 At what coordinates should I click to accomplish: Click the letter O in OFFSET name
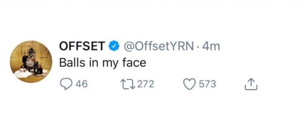pos(64,46)
